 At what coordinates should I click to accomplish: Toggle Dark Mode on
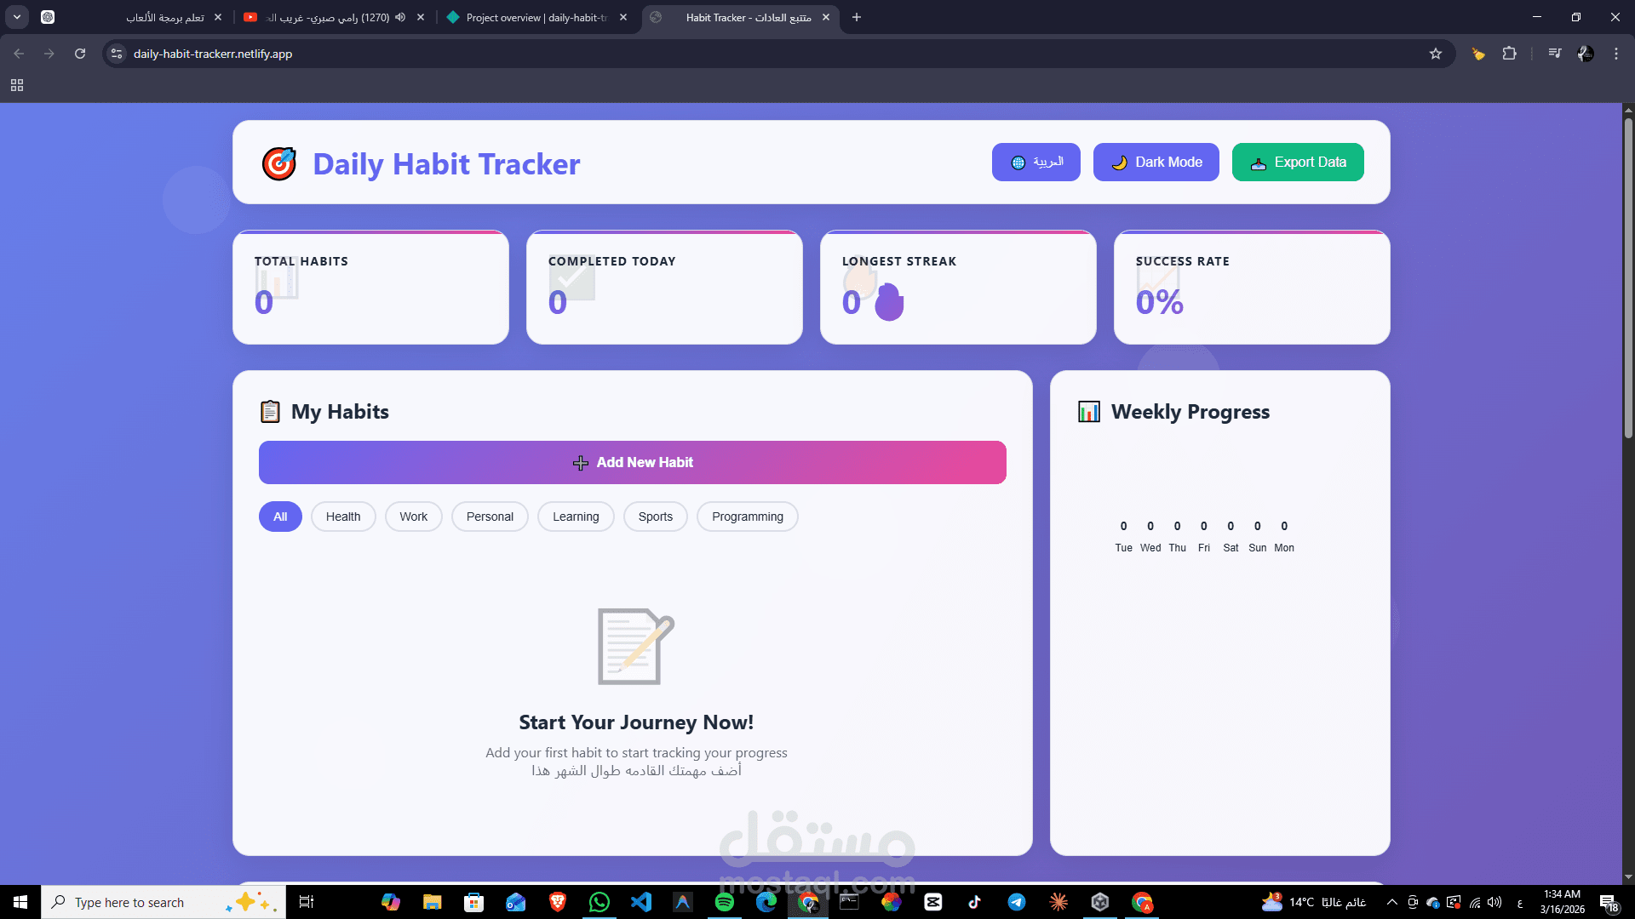point(1156,162)
